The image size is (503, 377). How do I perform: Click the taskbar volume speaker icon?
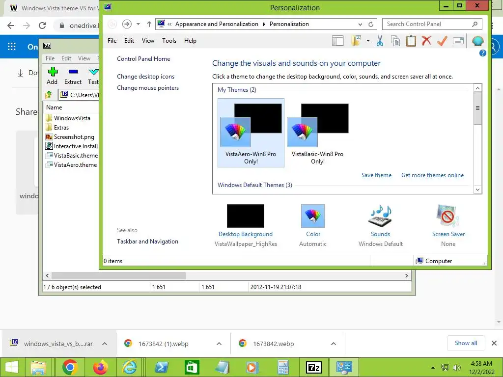point(456,368)
